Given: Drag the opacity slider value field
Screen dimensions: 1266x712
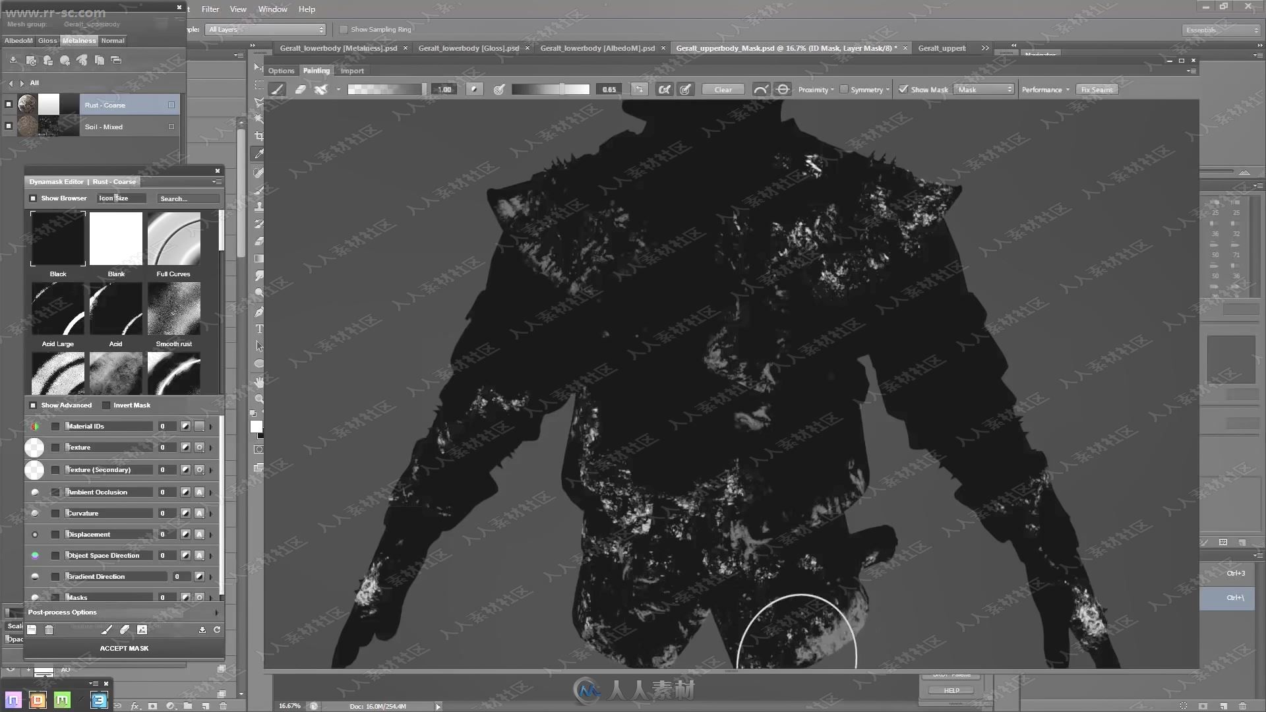Looking at the screenshot, I should pyautogui.click(x=609, y=90).
